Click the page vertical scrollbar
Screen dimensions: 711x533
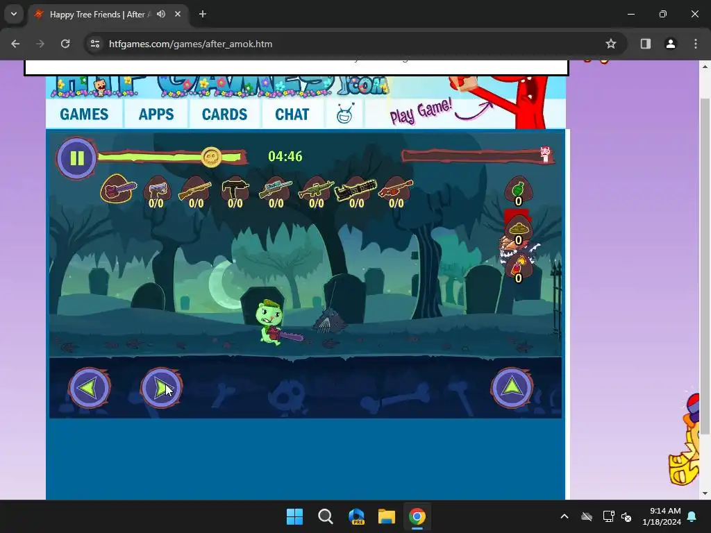[705, 266]
